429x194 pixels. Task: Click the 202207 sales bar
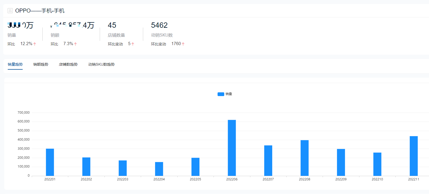point(268,160)
